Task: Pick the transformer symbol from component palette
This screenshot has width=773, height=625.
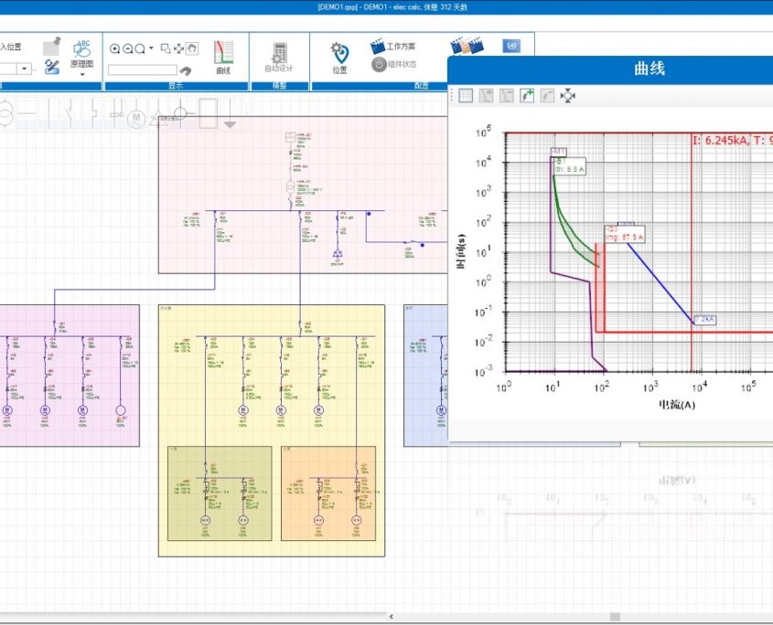Action: point(6,114)
